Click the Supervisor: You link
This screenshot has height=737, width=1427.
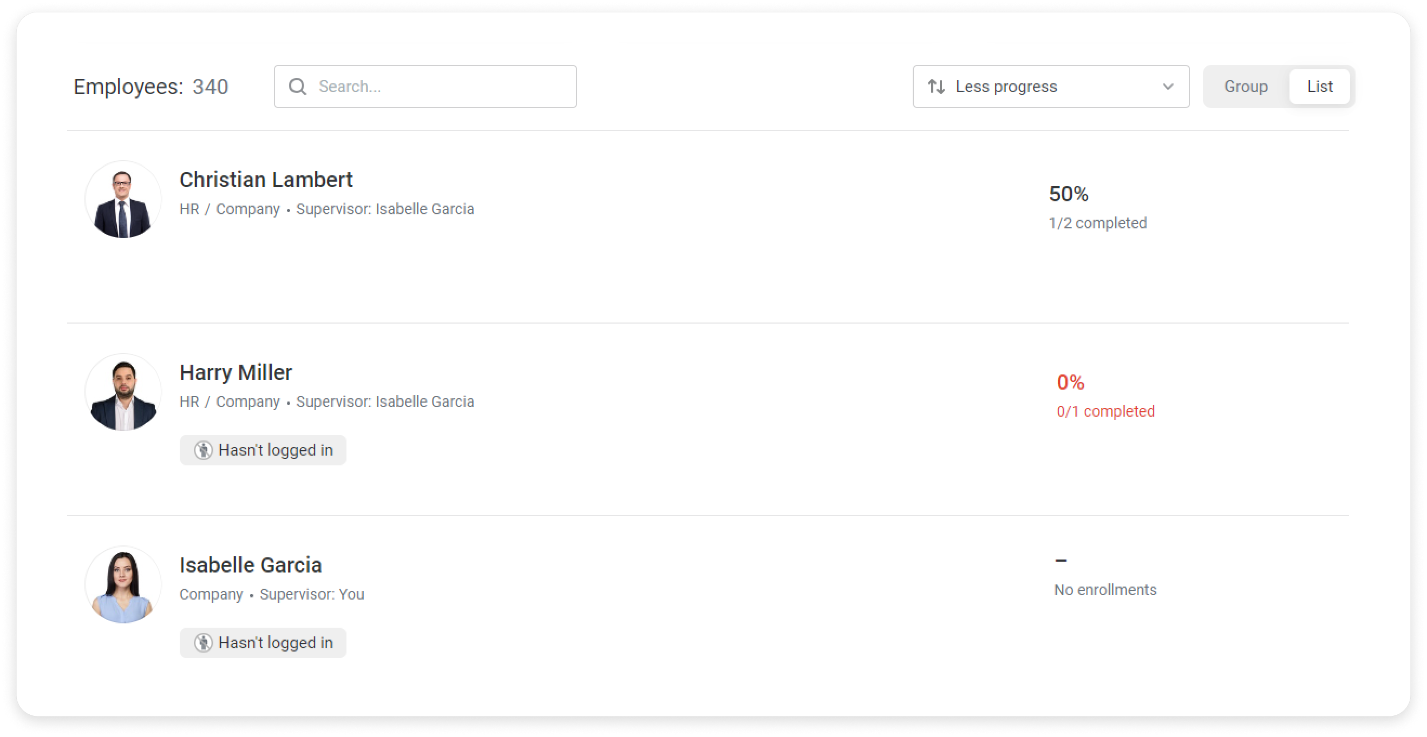tap(312, 594)
